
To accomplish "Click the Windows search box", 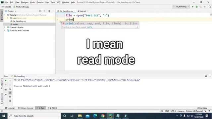I will pos(34,116).
